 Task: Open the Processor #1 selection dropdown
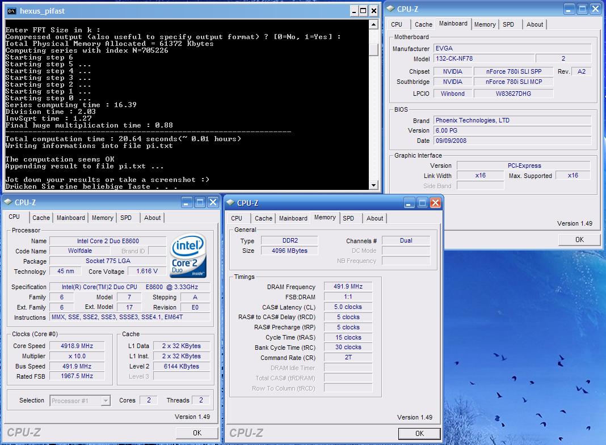(x=106, y=401)
